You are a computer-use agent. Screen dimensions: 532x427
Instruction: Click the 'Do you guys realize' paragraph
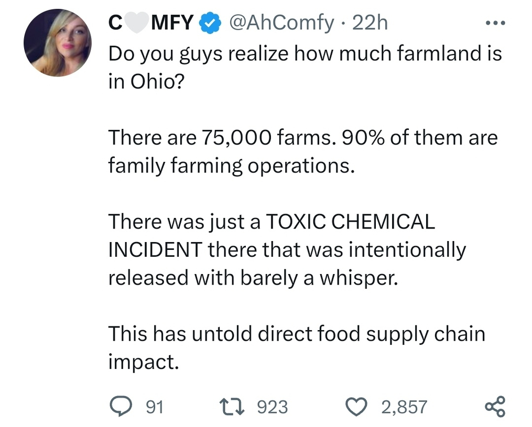coord(305,67)
